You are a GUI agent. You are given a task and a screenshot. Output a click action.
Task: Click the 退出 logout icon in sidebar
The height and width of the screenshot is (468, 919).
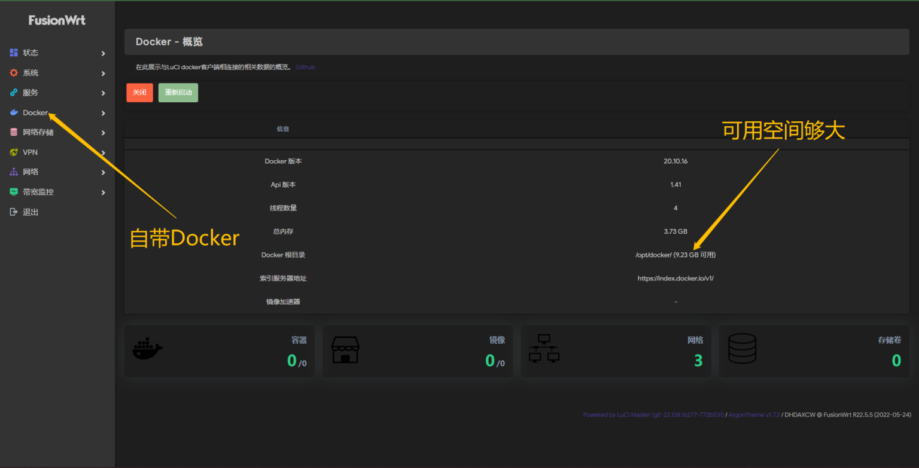point(14,212)
